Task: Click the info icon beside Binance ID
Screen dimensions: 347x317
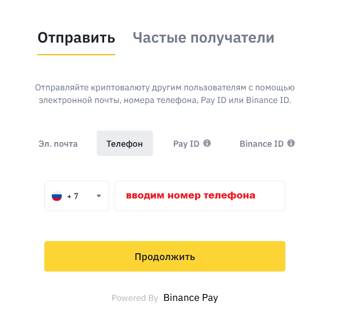Action: click(291, 143)
